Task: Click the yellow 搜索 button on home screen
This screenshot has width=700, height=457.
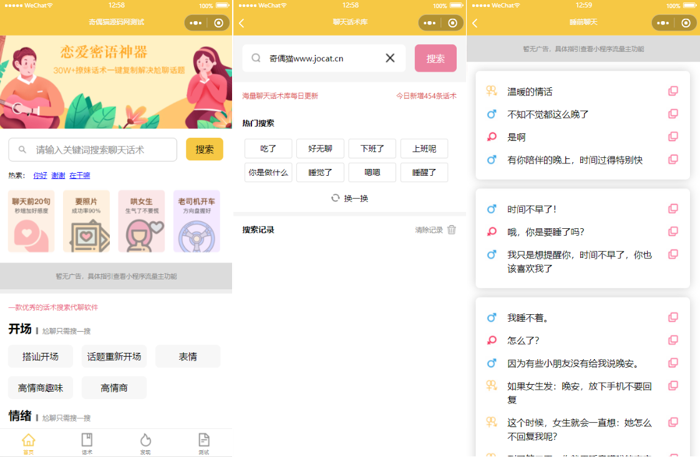Action: [205, 150]
